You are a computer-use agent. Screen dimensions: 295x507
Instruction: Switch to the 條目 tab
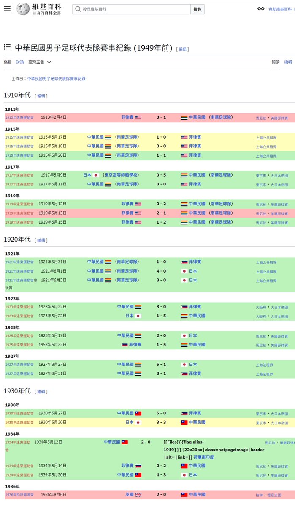point(8,62)
